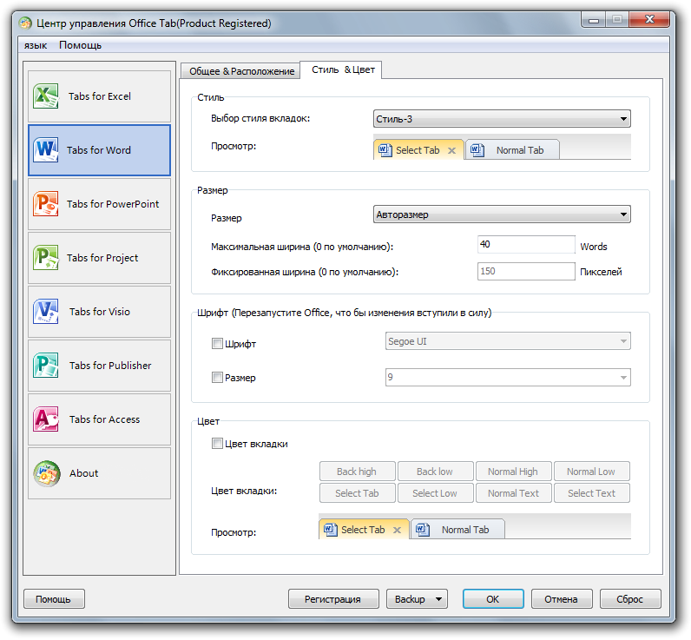Click the Tabs for Project icon
The width and height of the screenshot is (691, 640).
pyautogui.click(x=46, y=258)
